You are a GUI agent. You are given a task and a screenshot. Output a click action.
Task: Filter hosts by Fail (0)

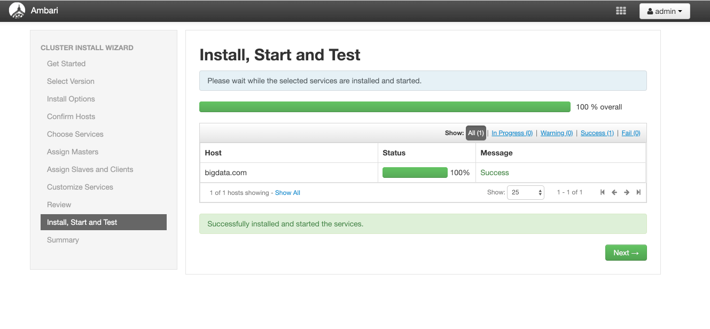pyautogui.click(x=630, y=132)
